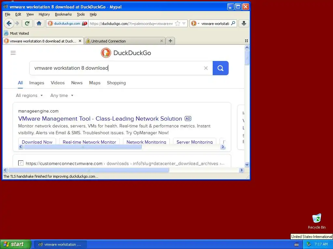
Task: Switch to the vmware workstation 8 download tab
Action: tap(43, 41)
